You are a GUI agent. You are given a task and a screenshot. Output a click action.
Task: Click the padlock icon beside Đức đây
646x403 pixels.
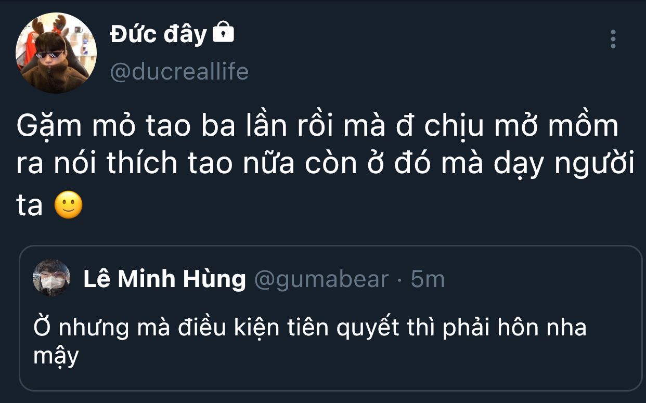pyautogui.click(x=224, y=33)
